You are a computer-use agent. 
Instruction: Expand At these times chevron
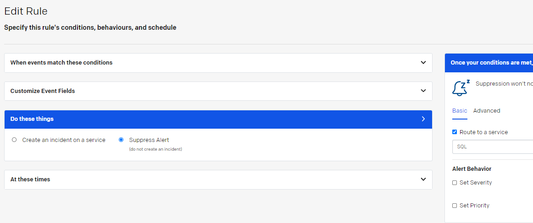[423, 179]
